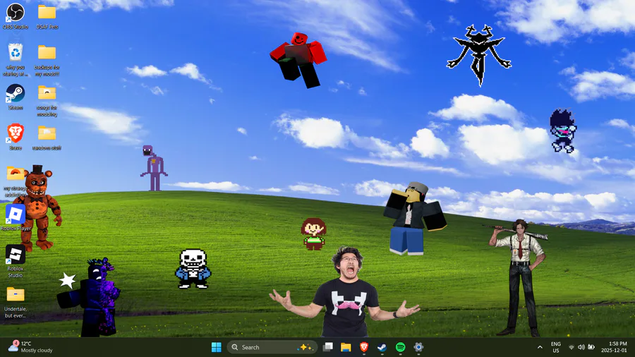Open the random stuff folder
This screenshot has height=357, width=635.
pyautogui.click(x=47, y=137)
